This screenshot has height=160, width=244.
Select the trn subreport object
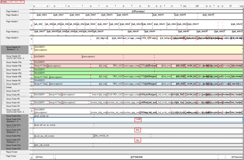(138, 130)
